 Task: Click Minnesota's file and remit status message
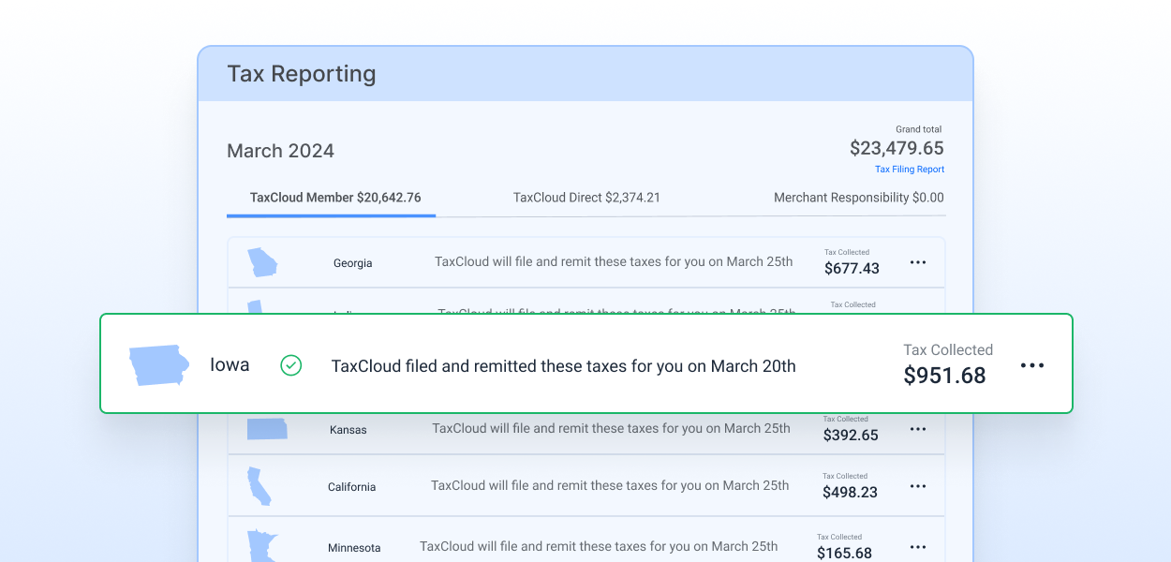(x=599, y=546)
